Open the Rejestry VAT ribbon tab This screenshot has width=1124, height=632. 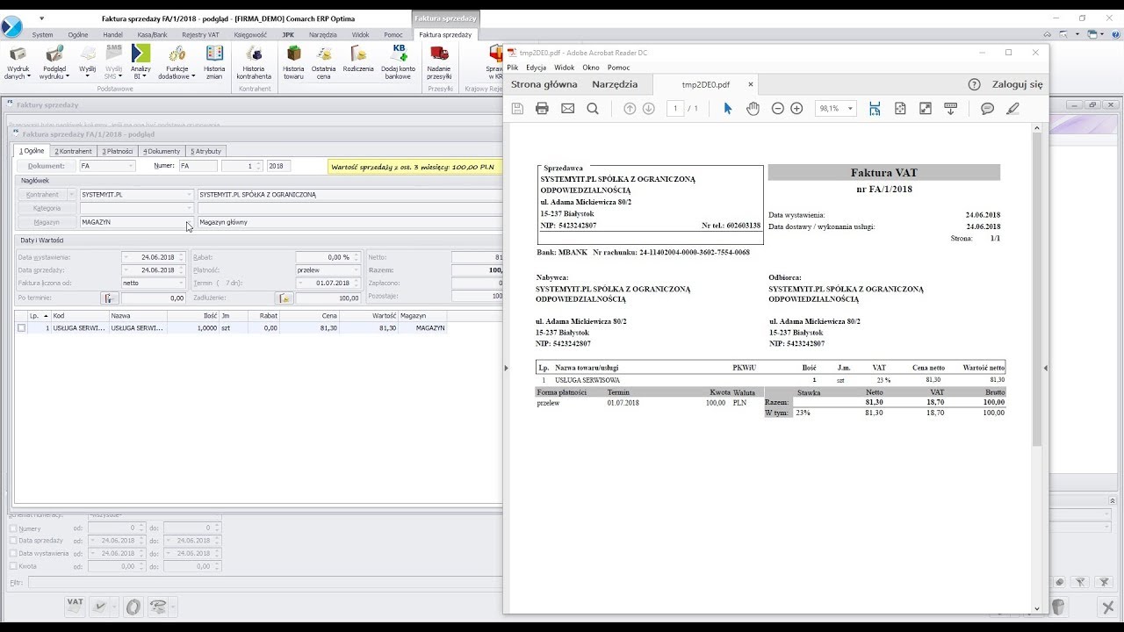[200, 34]
